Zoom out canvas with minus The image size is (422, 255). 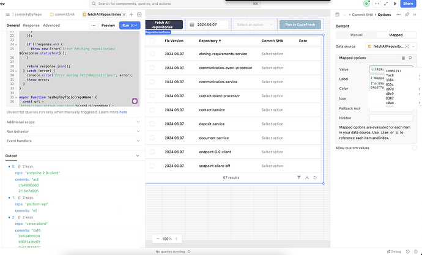tap(158, 238)
